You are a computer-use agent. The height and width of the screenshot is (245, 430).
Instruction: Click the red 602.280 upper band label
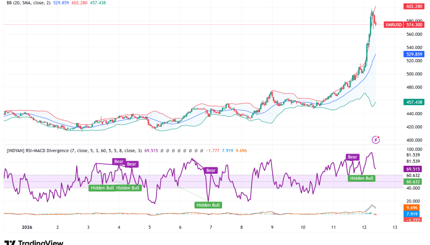(414, 7)
